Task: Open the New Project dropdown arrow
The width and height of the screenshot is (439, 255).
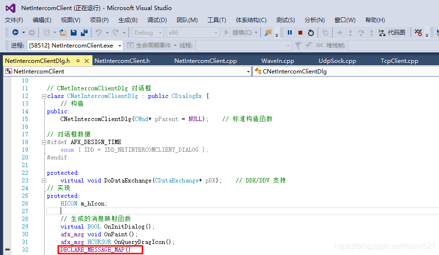Action: (54, 33)
